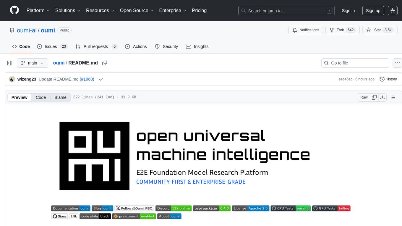Screen dimensions: 402x226
Task: Focus the Search or jump to field
Action: (x=287, y=11)
